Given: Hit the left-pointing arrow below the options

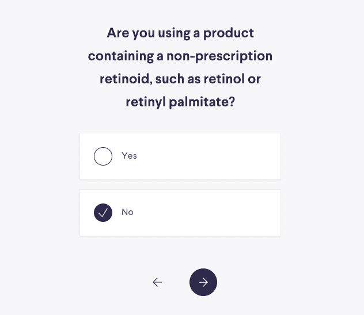Looking at the screenshot, I should click(x=157, y=282).
